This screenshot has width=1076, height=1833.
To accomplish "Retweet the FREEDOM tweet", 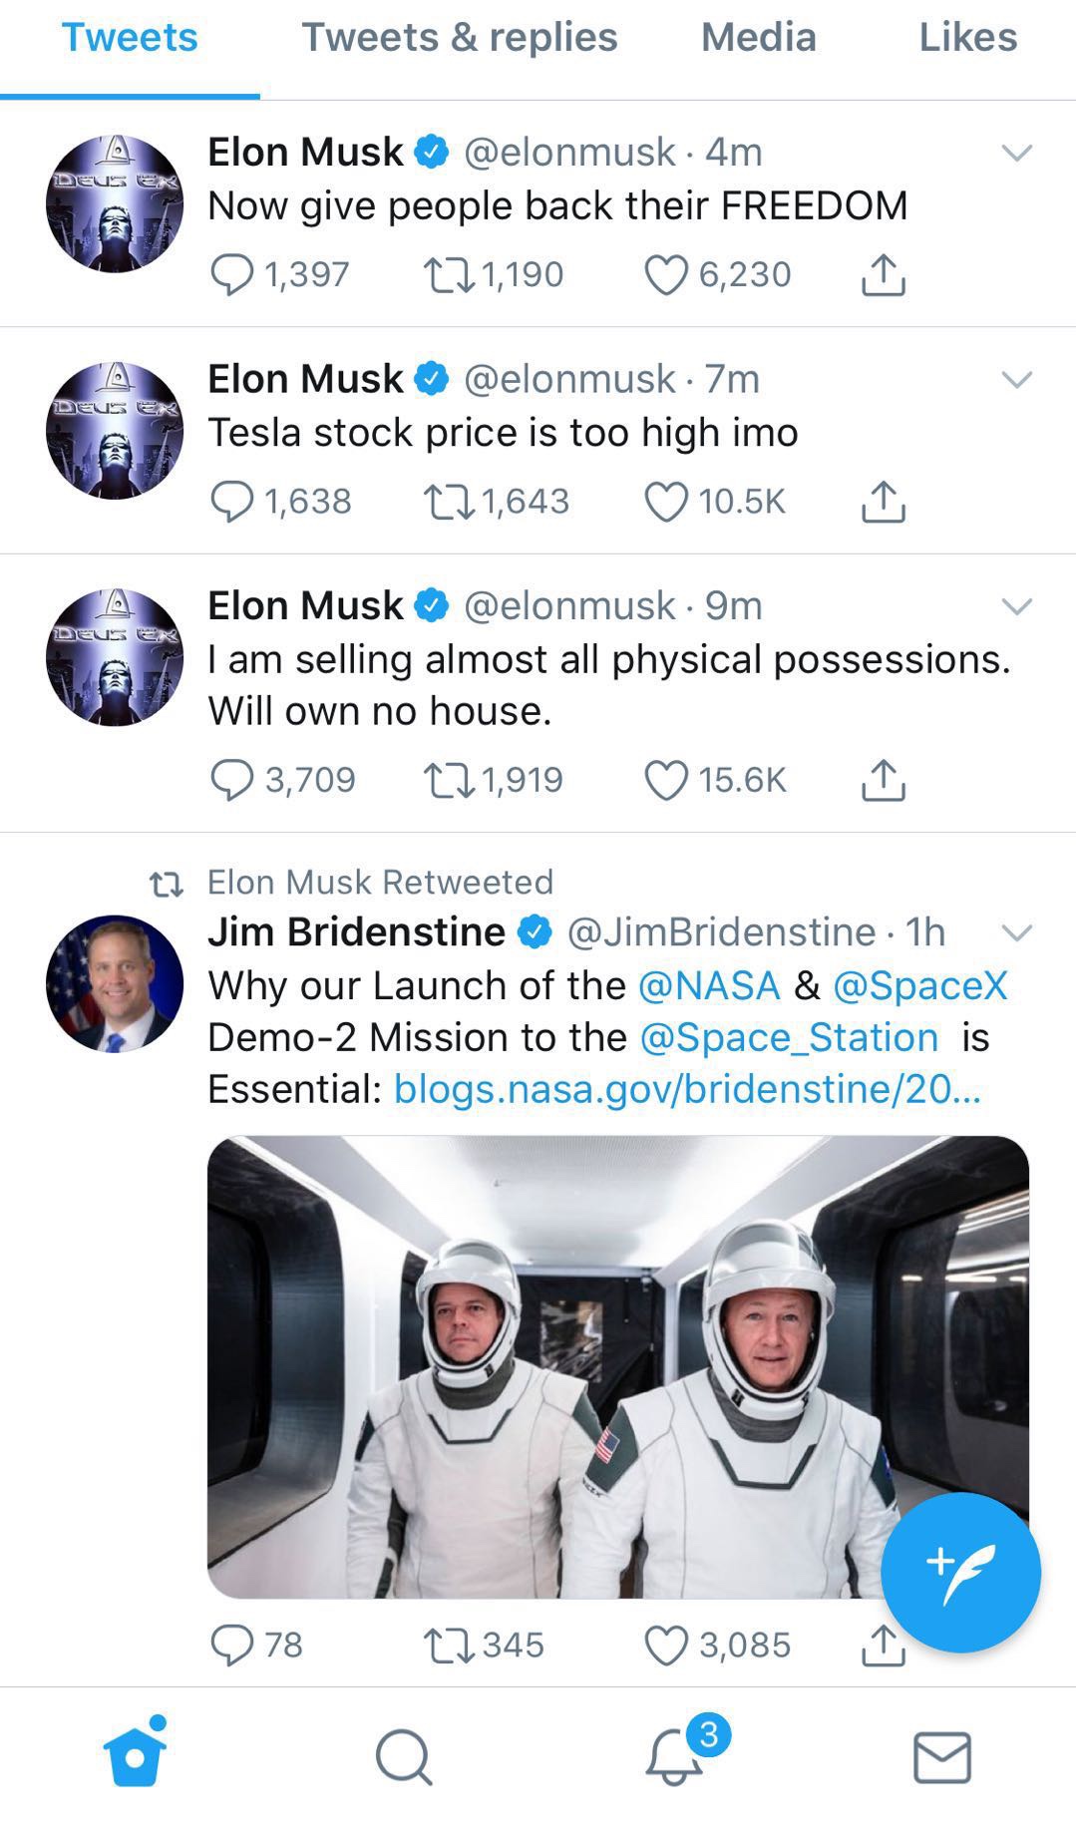I will tap(449, 274).
